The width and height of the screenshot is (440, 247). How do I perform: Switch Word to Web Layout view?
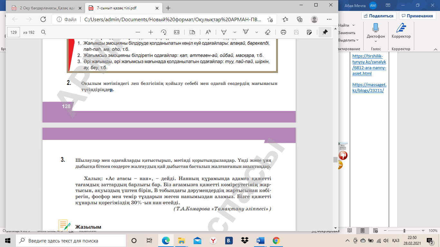pos(375,231)
